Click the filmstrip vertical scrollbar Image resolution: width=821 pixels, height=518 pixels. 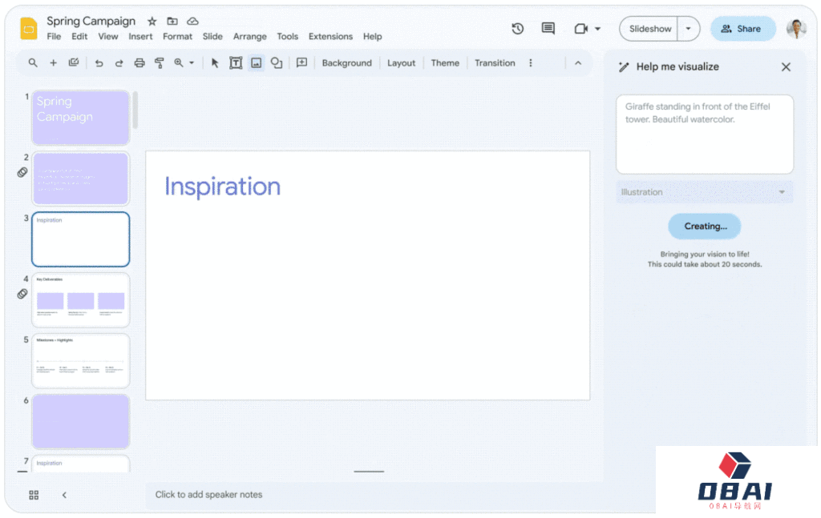(x=135, y=110)
